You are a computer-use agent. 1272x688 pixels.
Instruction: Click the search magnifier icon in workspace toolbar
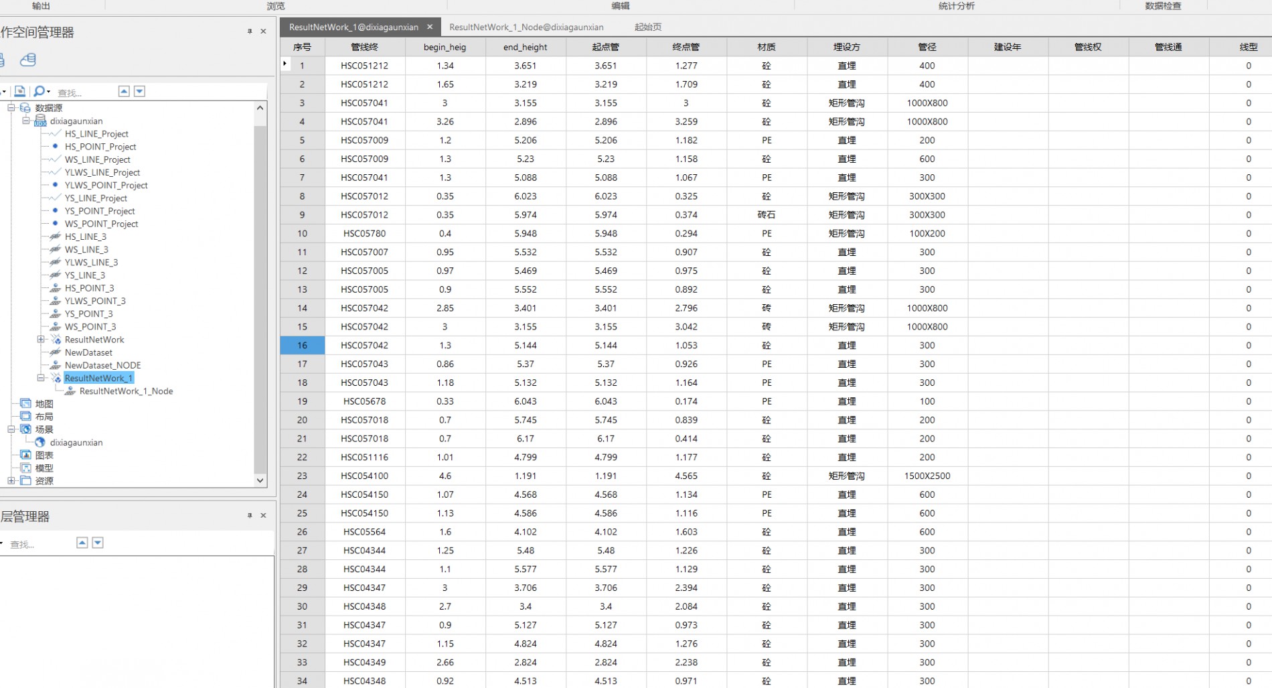39,91
